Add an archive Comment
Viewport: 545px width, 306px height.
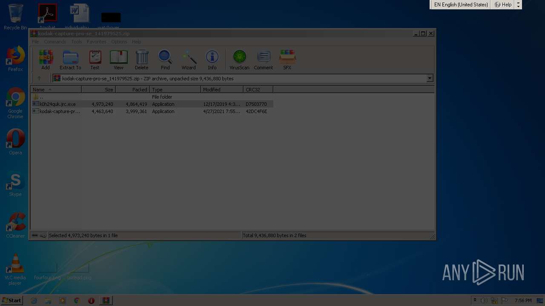click(x=264, y=59)
